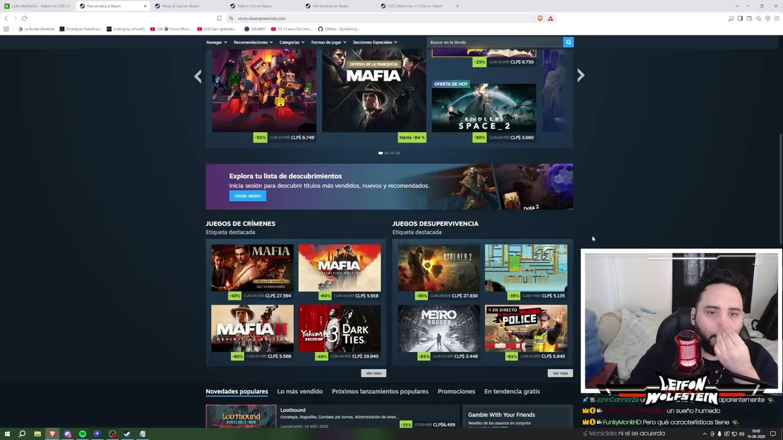Click the Brave Rewards triangle icon

tap(551, 18)
